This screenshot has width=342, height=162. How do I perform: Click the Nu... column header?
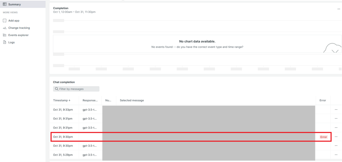(108, 100)
